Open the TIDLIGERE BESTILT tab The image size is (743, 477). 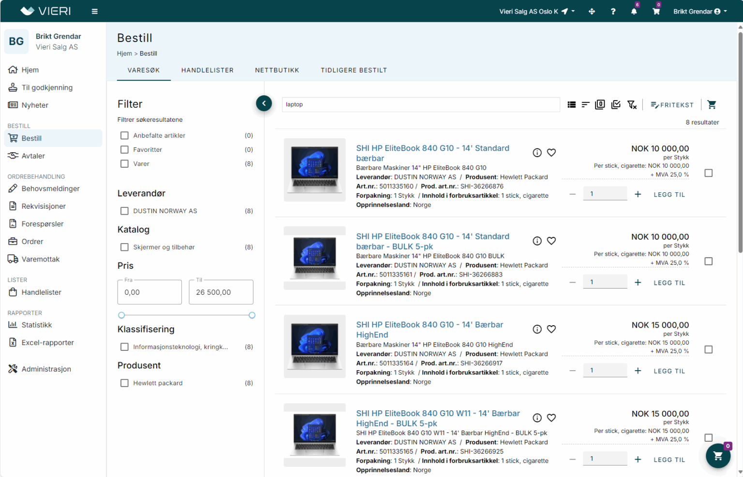point(354,70)
